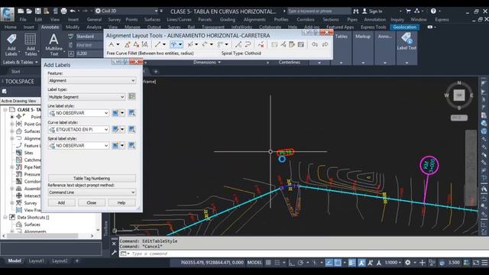Open the Reference text prompt method dropdown
This screenshot has width=489, height=275.
(x=92, y=192)
